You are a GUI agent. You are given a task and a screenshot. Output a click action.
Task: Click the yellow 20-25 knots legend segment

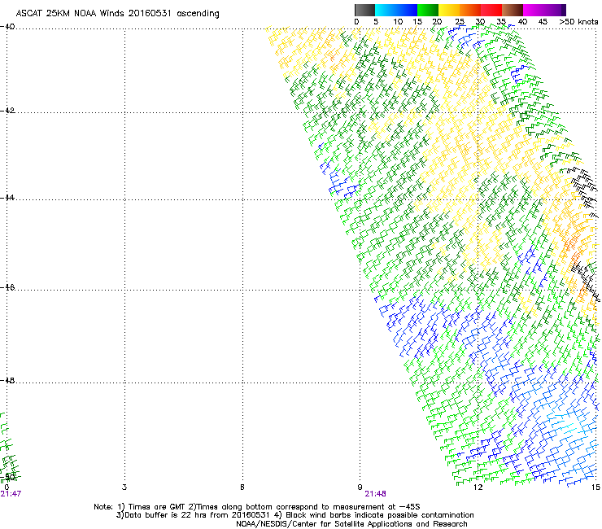449,10
